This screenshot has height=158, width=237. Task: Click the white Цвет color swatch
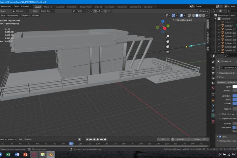(235, 87)
